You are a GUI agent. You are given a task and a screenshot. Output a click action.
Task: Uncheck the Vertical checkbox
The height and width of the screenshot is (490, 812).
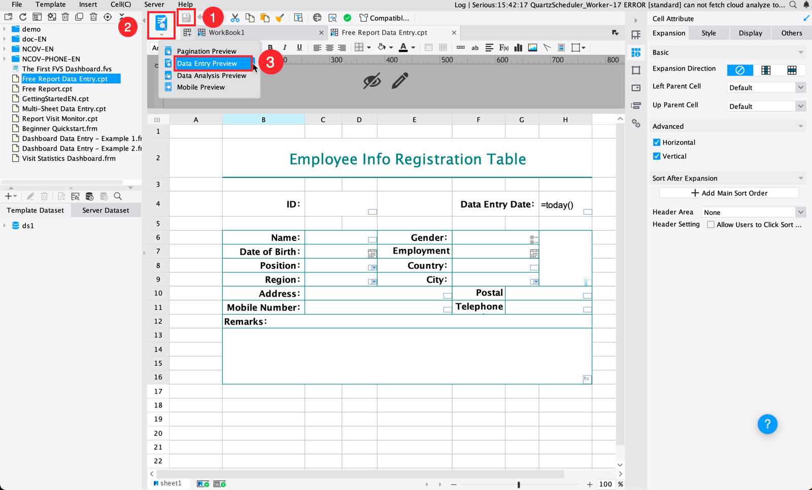click(657, 156)
